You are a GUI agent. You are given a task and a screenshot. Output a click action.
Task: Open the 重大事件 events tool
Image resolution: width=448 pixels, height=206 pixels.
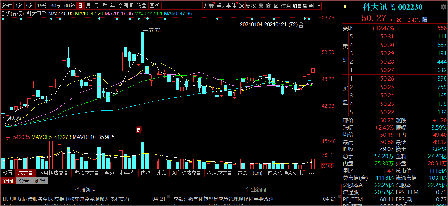pos(226,6)
